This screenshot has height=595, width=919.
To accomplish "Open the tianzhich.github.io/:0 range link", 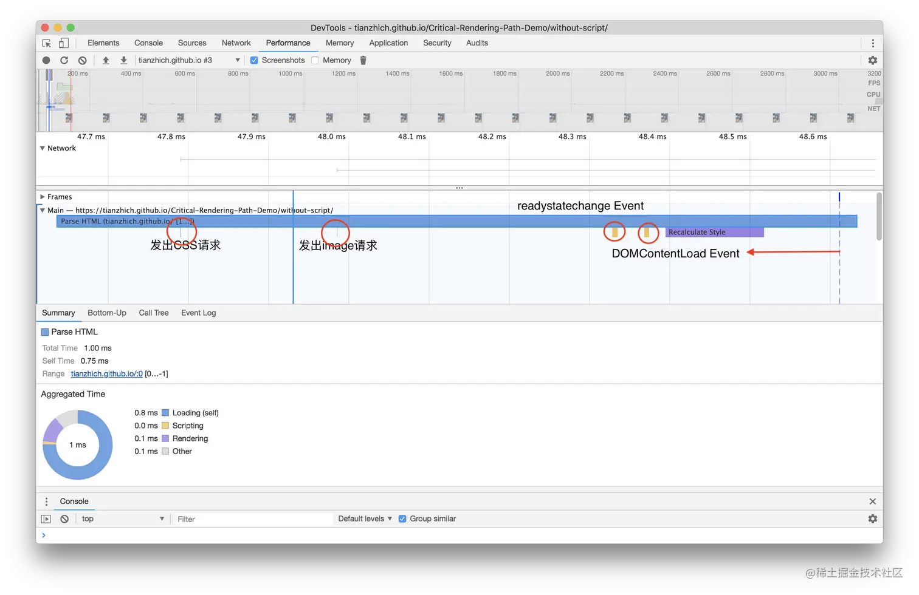I will tap(107, 374).
